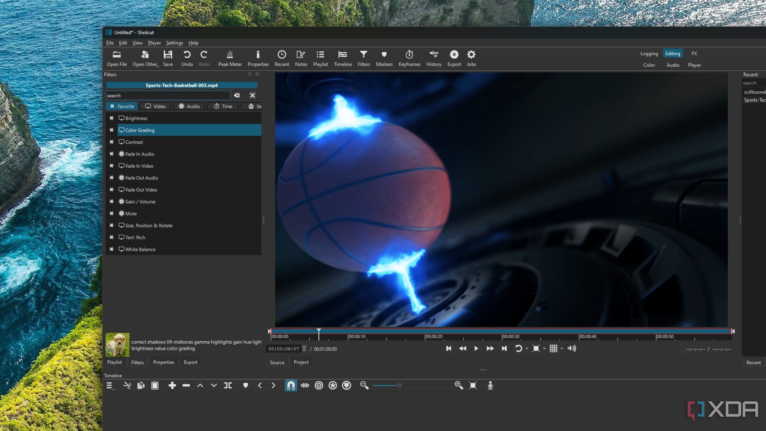The width and height of the screenshot is (766, 431).
Task: Click the Filters tab below playlist
Action: click(x=137, y=362)
